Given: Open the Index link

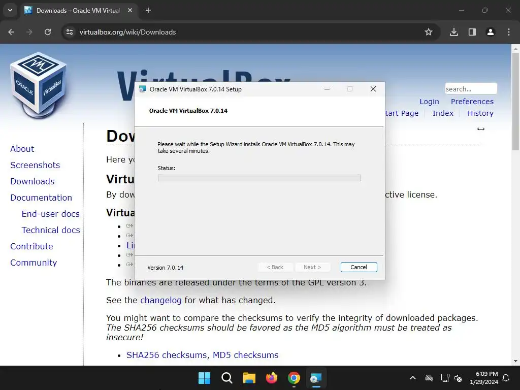Looking at the screenshot, I should 443,113.
